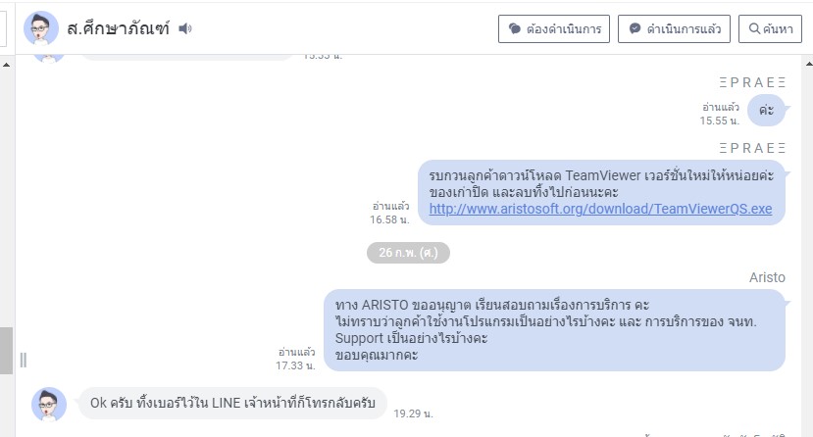This screenshot has height=437, width=813.
Task: Click the magnifier icon in ค้นหา button
Action: tap(755, 28)
